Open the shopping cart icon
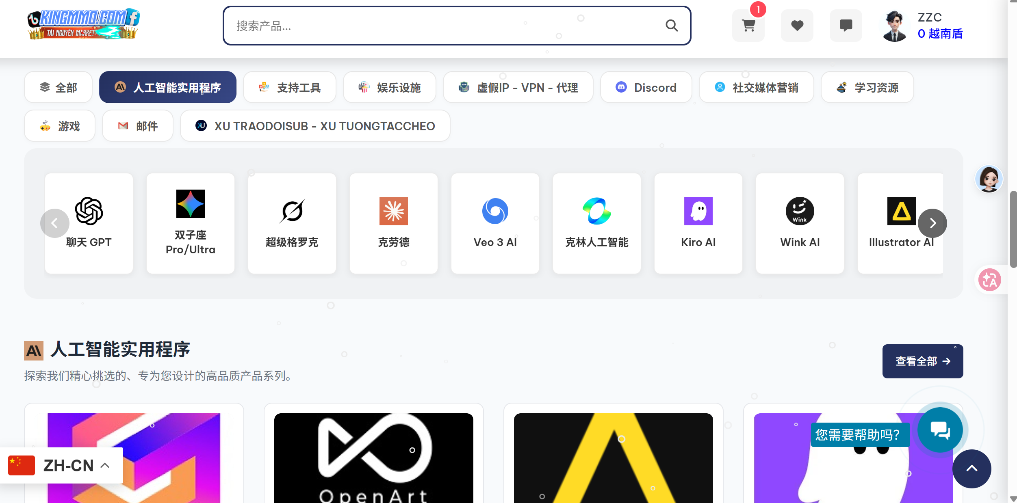1017x503 pixels. coord(748,26)
